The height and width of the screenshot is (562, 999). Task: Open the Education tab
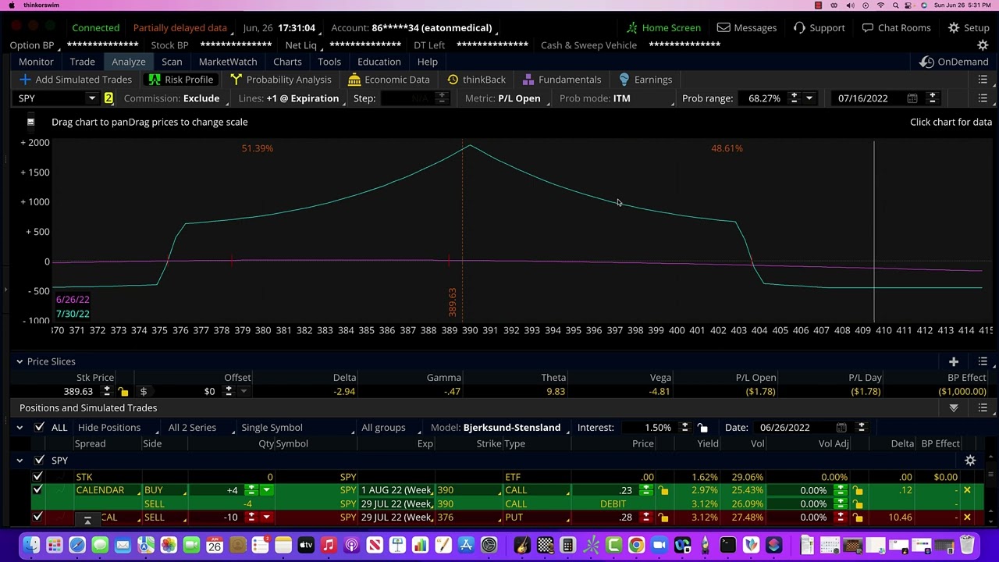379,62
